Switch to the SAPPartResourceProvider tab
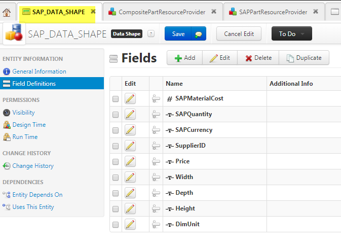Viewport: 341px width, 245px height. click(x=273, y=12)
